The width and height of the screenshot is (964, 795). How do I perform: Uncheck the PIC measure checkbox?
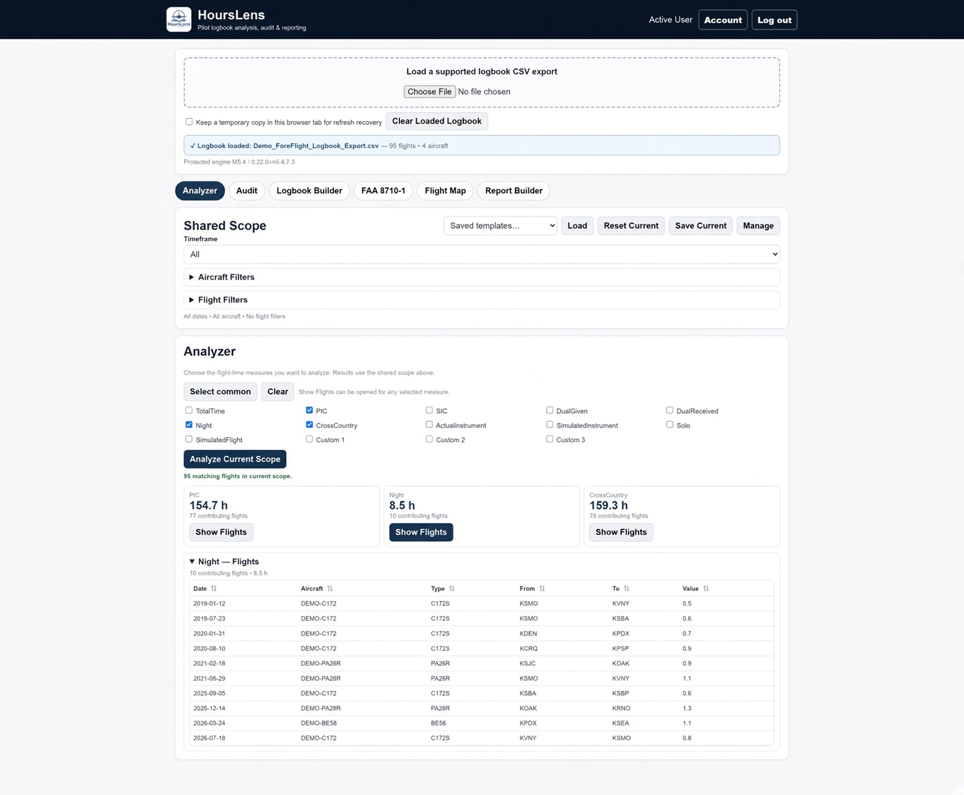coord(309,411)
